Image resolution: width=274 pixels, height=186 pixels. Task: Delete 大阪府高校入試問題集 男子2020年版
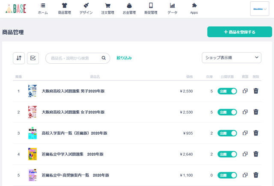[x=256, y=91]
